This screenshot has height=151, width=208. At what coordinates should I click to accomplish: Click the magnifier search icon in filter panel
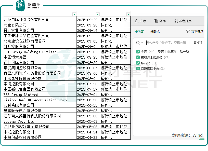coord(138,43)
